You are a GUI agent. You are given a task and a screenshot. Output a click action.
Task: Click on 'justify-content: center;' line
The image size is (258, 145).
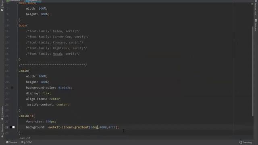pyautogui.click(x=47, y=105)
